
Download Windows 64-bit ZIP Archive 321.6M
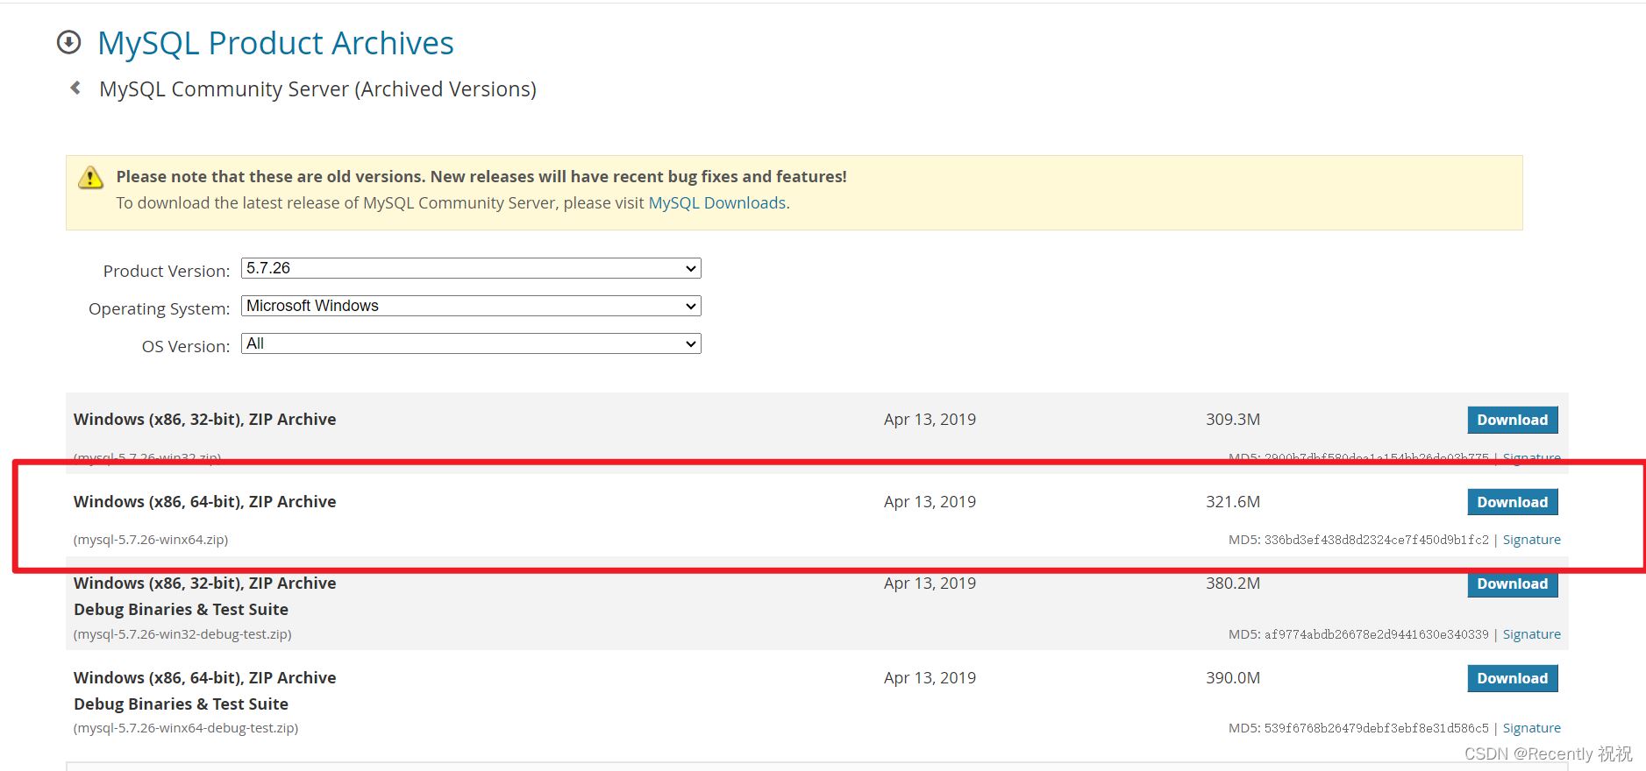pos(1513,502)
